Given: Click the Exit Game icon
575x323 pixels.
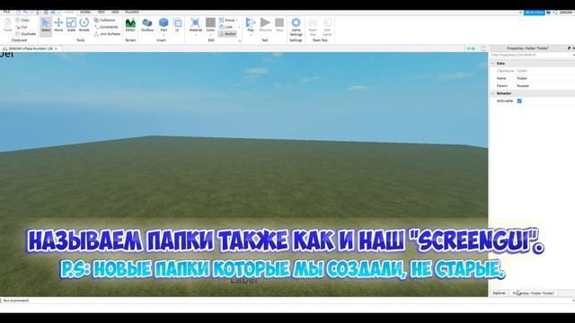Looking at the screenshot, I should pyautogui.click(x=327, y=27).
